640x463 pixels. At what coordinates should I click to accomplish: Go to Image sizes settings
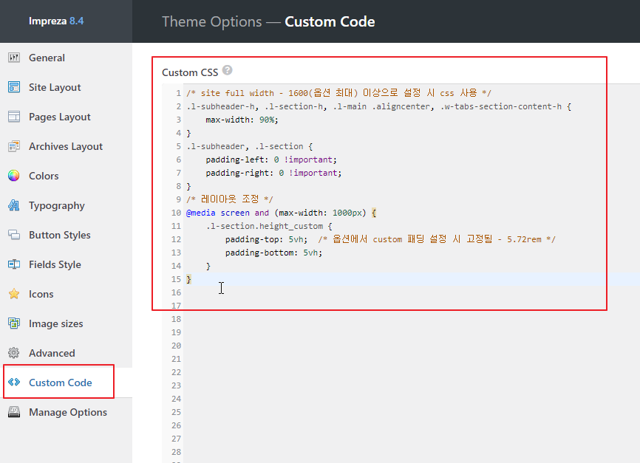[x=56, y=323]
